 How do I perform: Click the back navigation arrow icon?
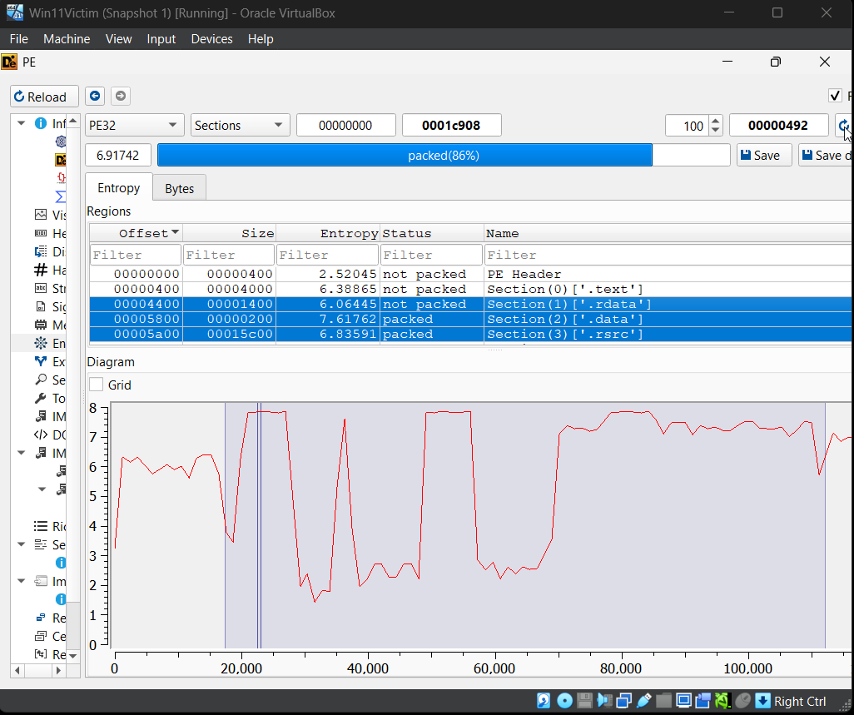point(95,97)
